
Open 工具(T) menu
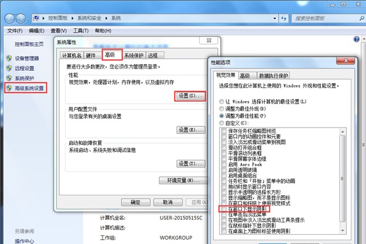pyautogui.click(x=80, y=31)
